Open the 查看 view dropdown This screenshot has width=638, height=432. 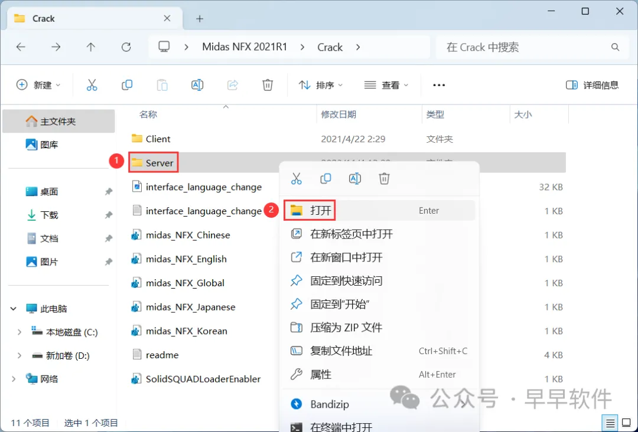pyautogui.click(x=386, y=85)
